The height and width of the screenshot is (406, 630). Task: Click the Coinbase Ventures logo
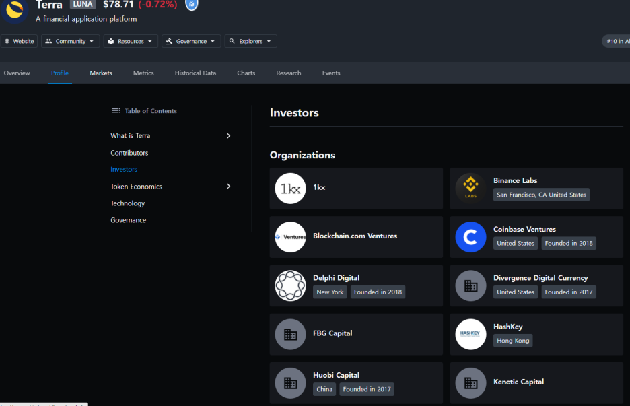click(x=471, y=237)
